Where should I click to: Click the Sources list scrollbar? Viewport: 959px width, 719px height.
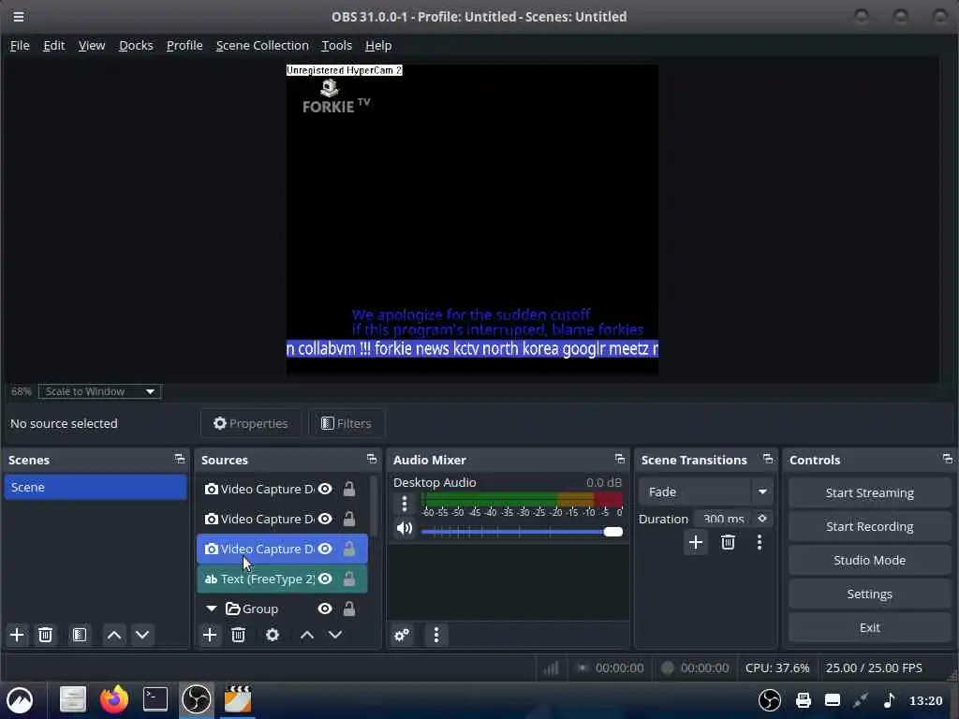(374, 506)
